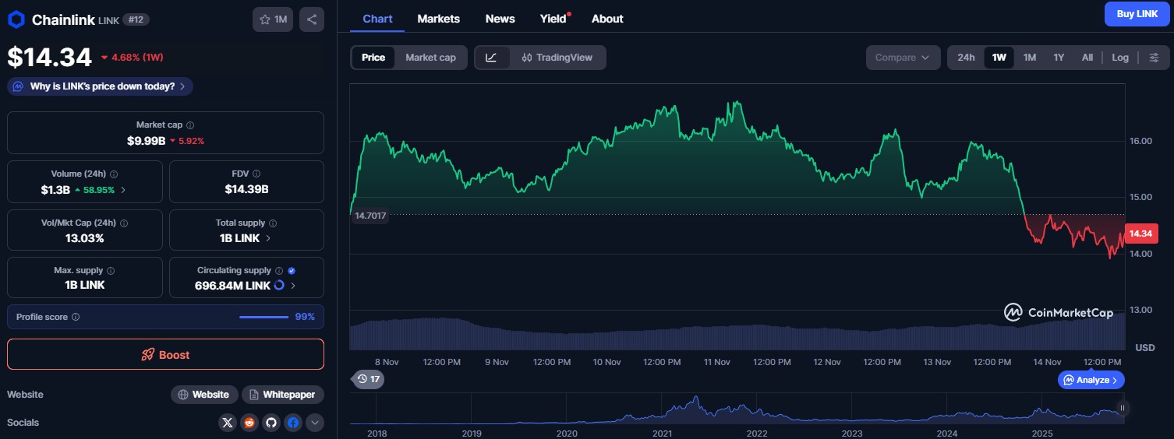Expand Volume (24h) details chevron

[123, 190]
